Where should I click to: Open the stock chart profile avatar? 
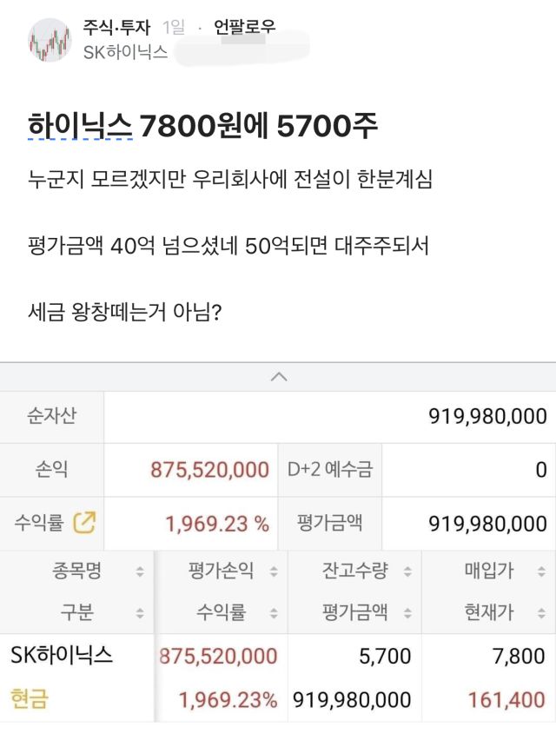pos(50,39)
